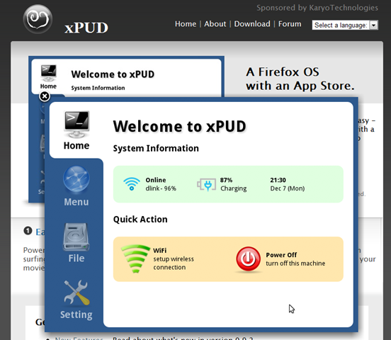Screen dimensions: 391x340
Task: Click the 21:30 date and time display
Action: (288, 184)
